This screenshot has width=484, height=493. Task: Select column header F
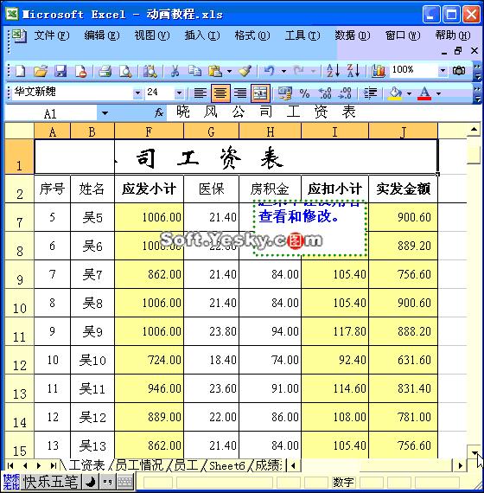[x=149, y=131]
